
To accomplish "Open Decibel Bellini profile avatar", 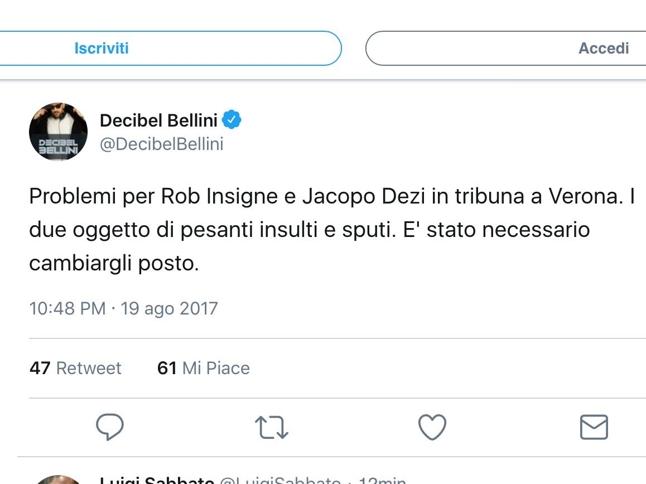I will 58,132.
